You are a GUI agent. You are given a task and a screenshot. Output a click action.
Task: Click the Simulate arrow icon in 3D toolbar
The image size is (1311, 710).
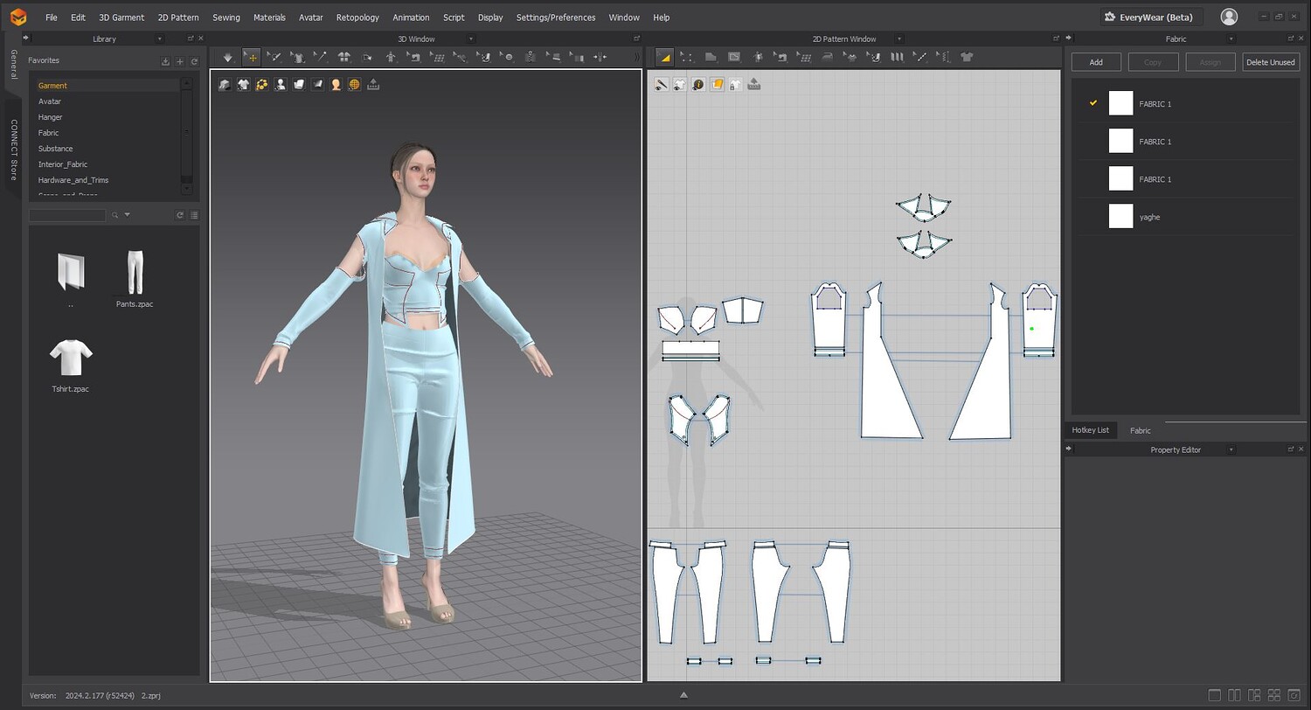coord(228,57)
